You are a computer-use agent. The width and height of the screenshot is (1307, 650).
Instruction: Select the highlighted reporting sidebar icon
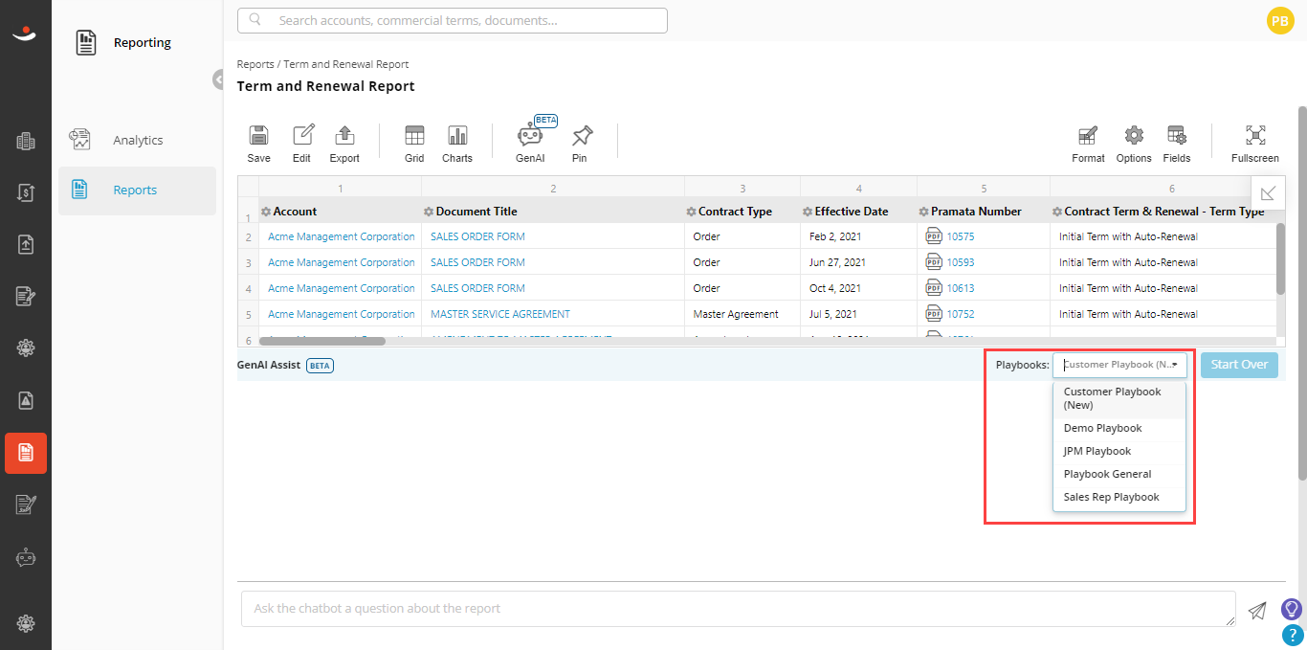click(26, 453)
